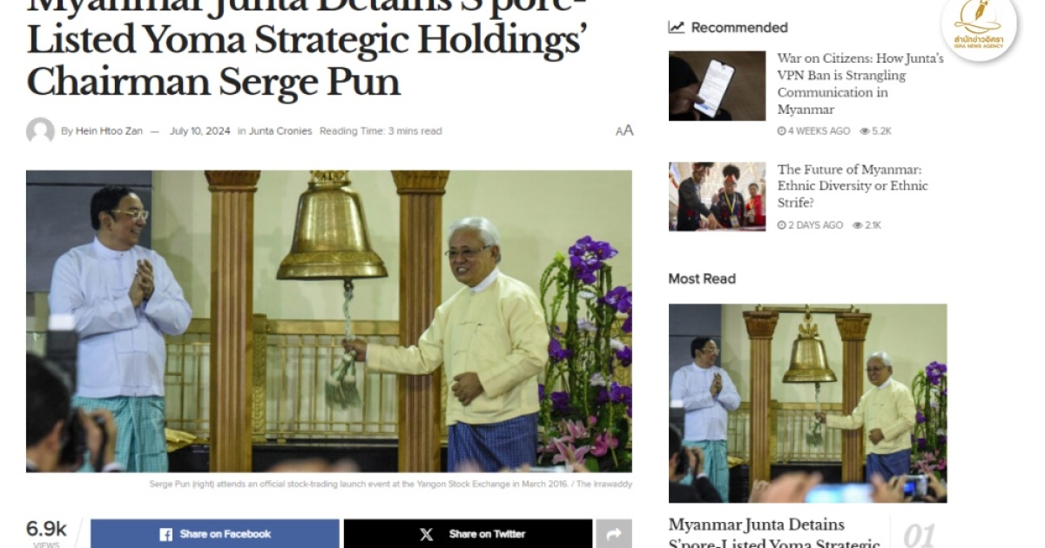Open the font size AA control

tap(624, 130)
